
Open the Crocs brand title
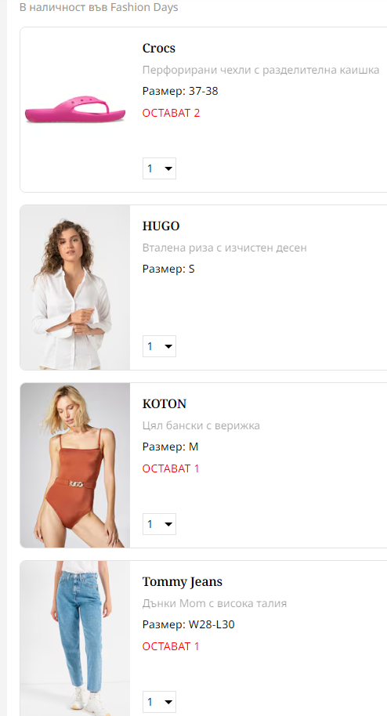tap(158, 48)
